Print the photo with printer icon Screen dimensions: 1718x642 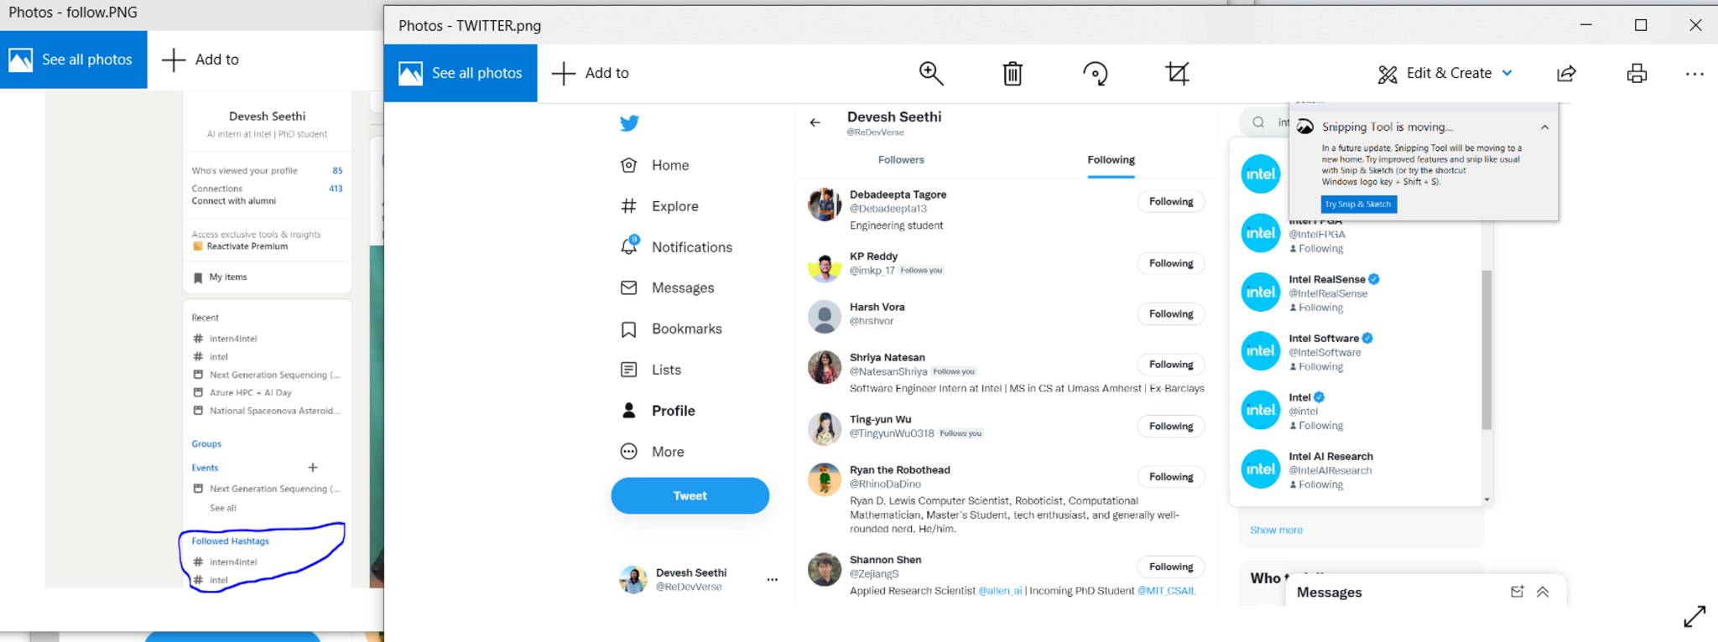[x=1637, y=74]
